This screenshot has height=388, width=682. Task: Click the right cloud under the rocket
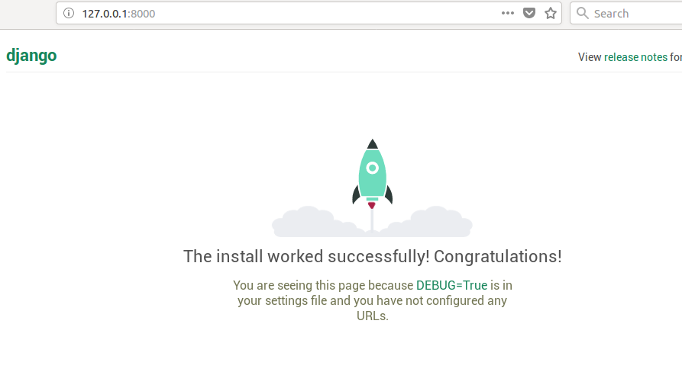point(439,222)
